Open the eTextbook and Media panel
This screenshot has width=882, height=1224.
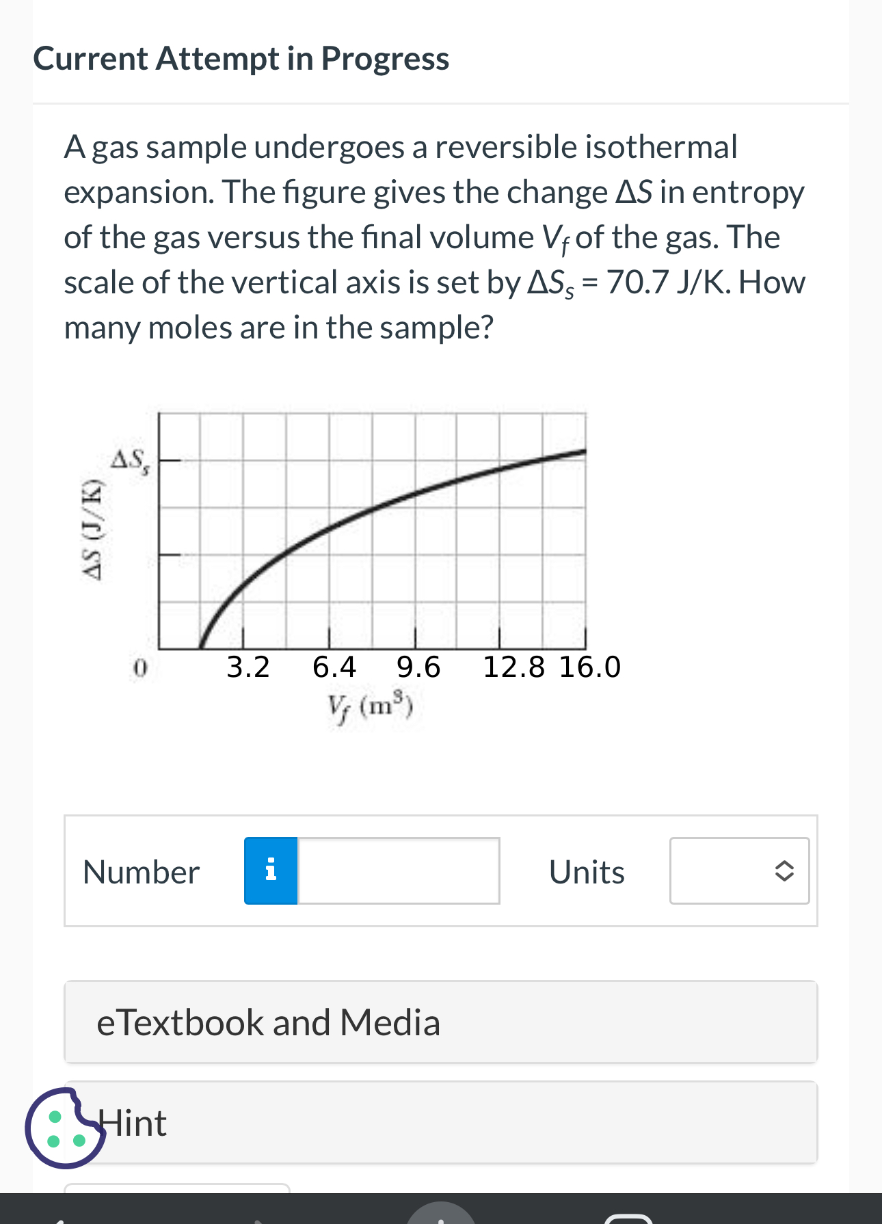(441, 1022)
